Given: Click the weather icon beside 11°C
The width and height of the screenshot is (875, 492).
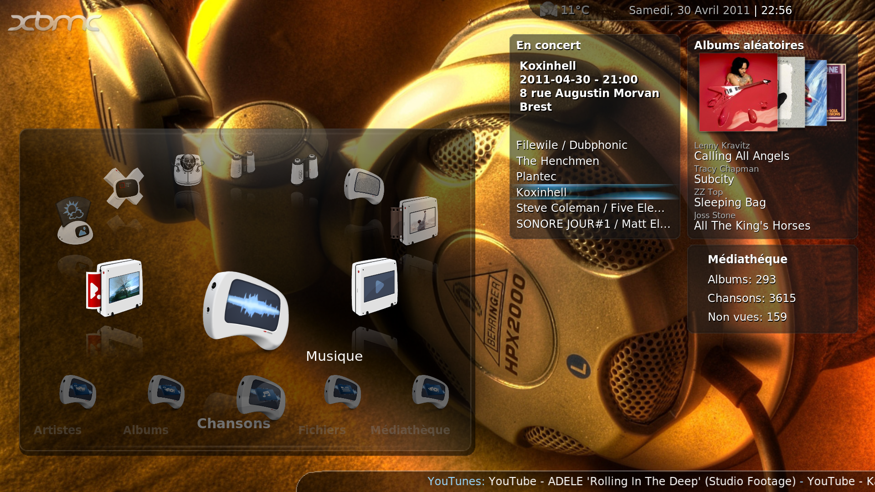Looking at the screenshot, I should (x=548, y=10).
